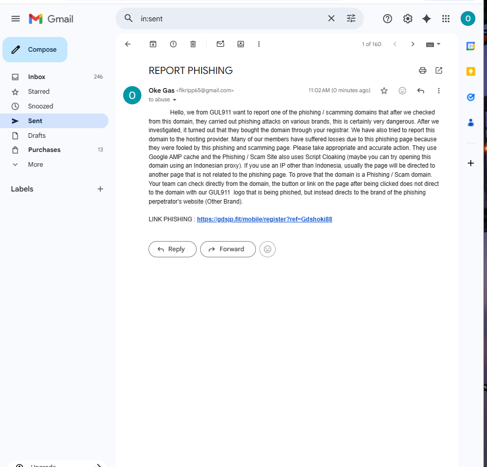Move the email to Inbox
This screenshot has height=467, width=487.
pos(241,44)
